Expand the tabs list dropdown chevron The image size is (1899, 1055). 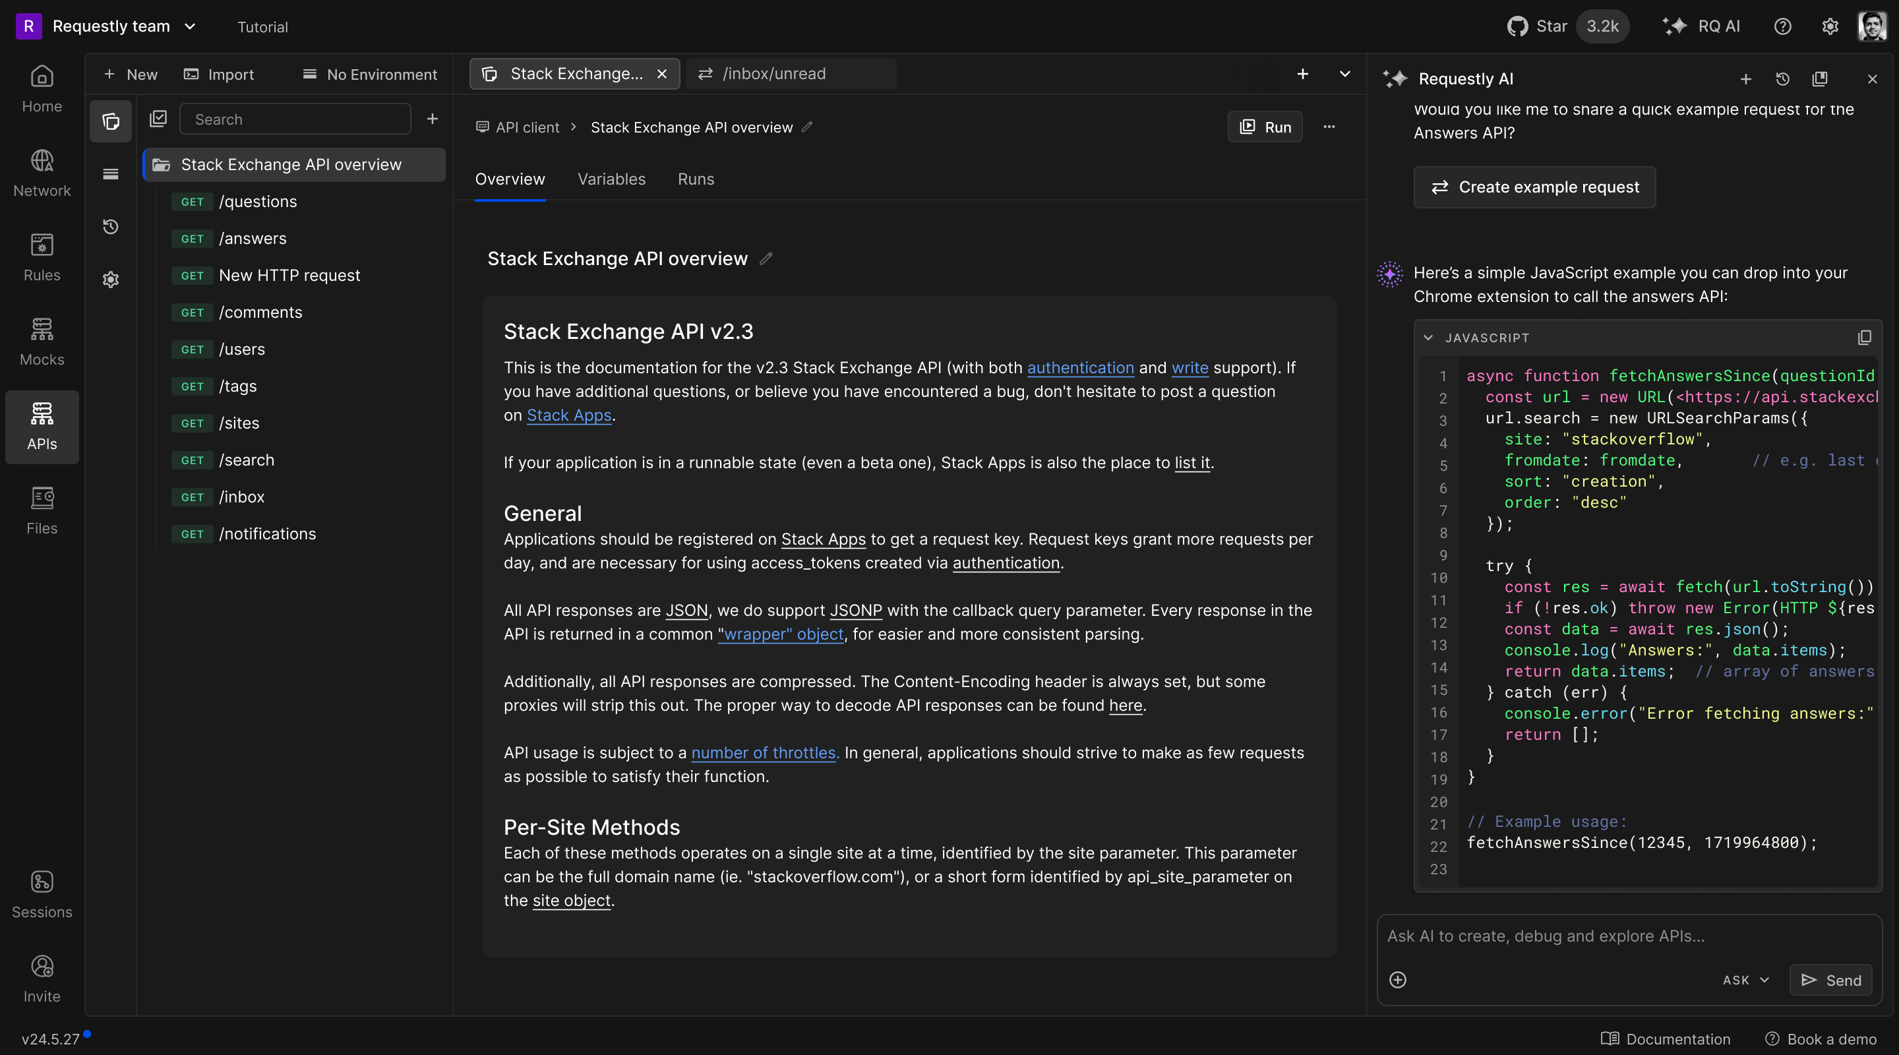1344,74
